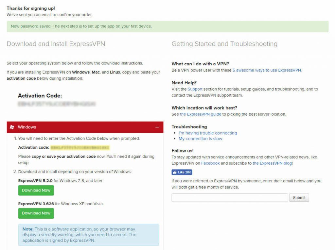Open the ExpressVPN blog link
The width and height of the screenshot is (335, 250).
tap(273, 163)
